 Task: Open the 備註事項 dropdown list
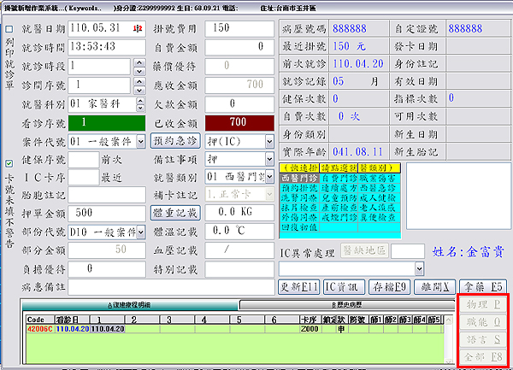click(x=269, y=158)
